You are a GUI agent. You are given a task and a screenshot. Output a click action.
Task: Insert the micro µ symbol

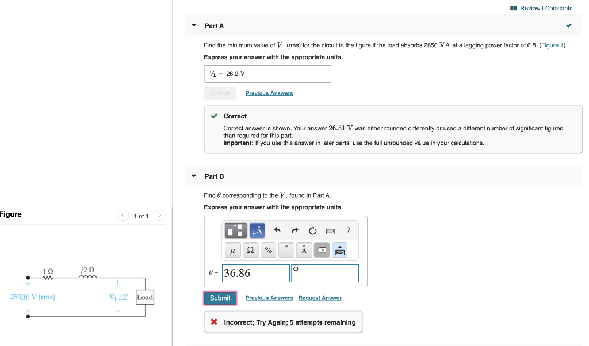pos(232,251)
